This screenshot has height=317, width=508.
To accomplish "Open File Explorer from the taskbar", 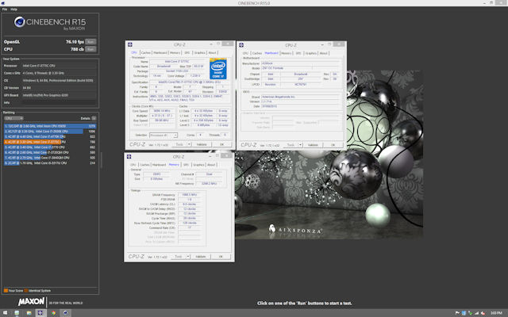I will (x=29, y=313).
